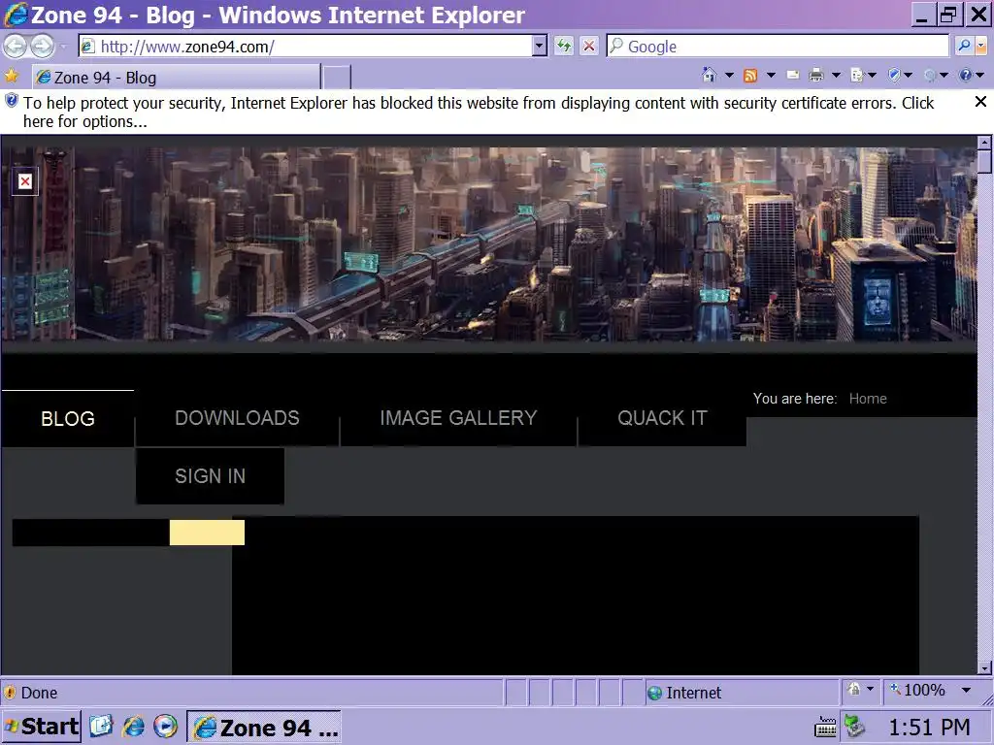The image size is (994, 745).
Task: Click the green Refresh page button
Action: pos(563,46)
